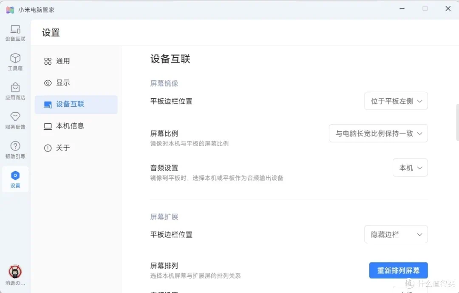Click the 屏幕排列 label
The image size is (459, 293).
click(164, 266)
